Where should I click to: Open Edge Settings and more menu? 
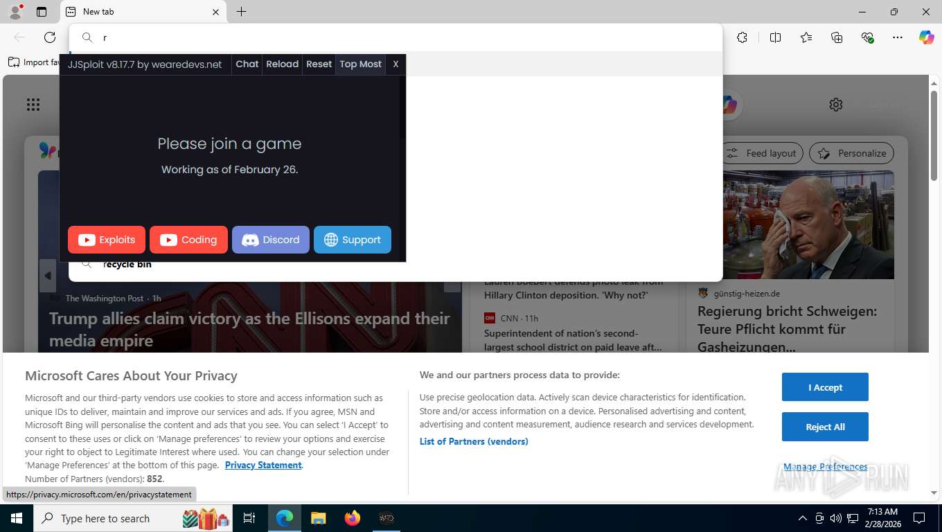(x=898, y=37)
